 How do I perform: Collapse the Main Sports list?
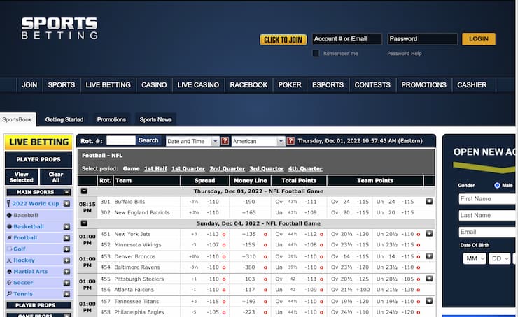coord(67,192)
